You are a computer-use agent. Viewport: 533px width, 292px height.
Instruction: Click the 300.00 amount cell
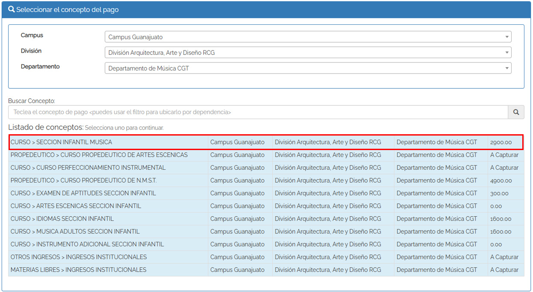499,193
